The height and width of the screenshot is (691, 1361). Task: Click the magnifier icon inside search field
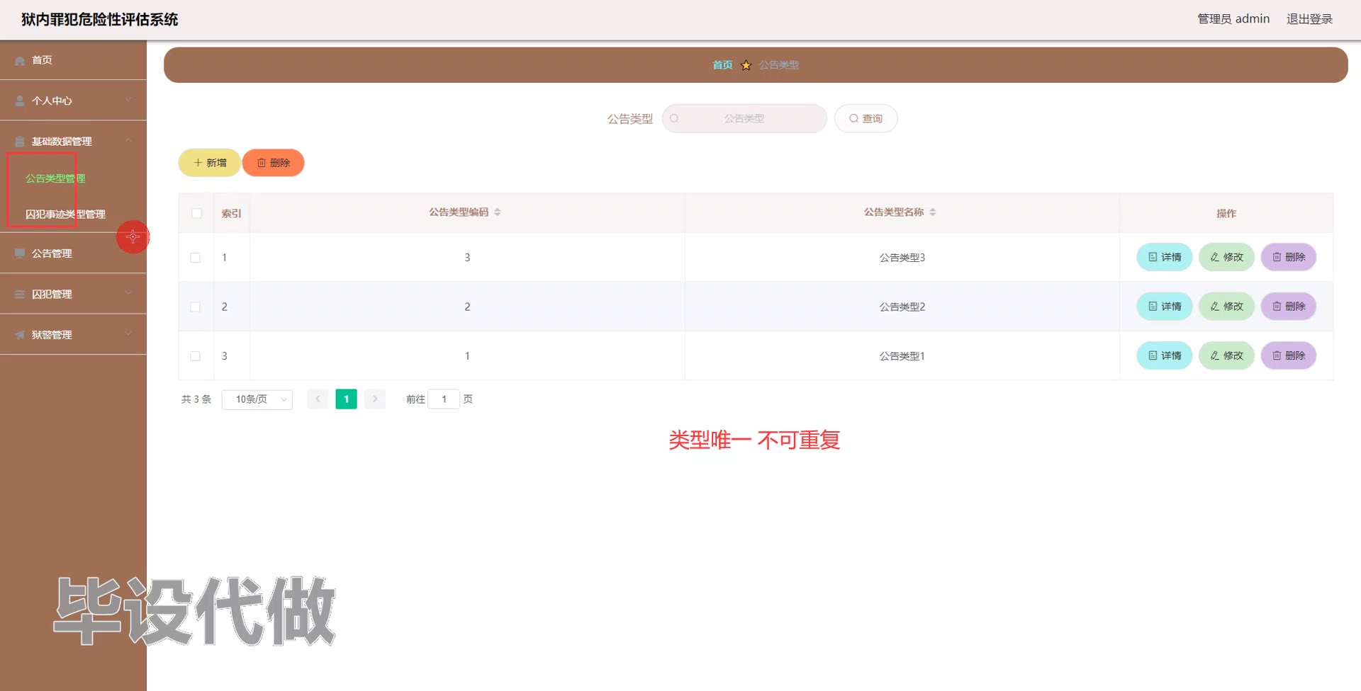point(674,119)
